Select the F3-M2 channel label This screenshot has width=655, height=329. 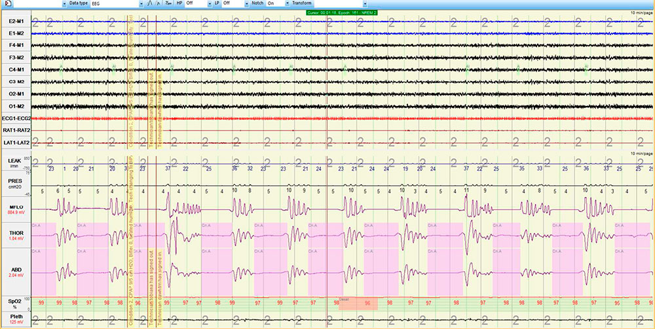(x=16, y=57)
